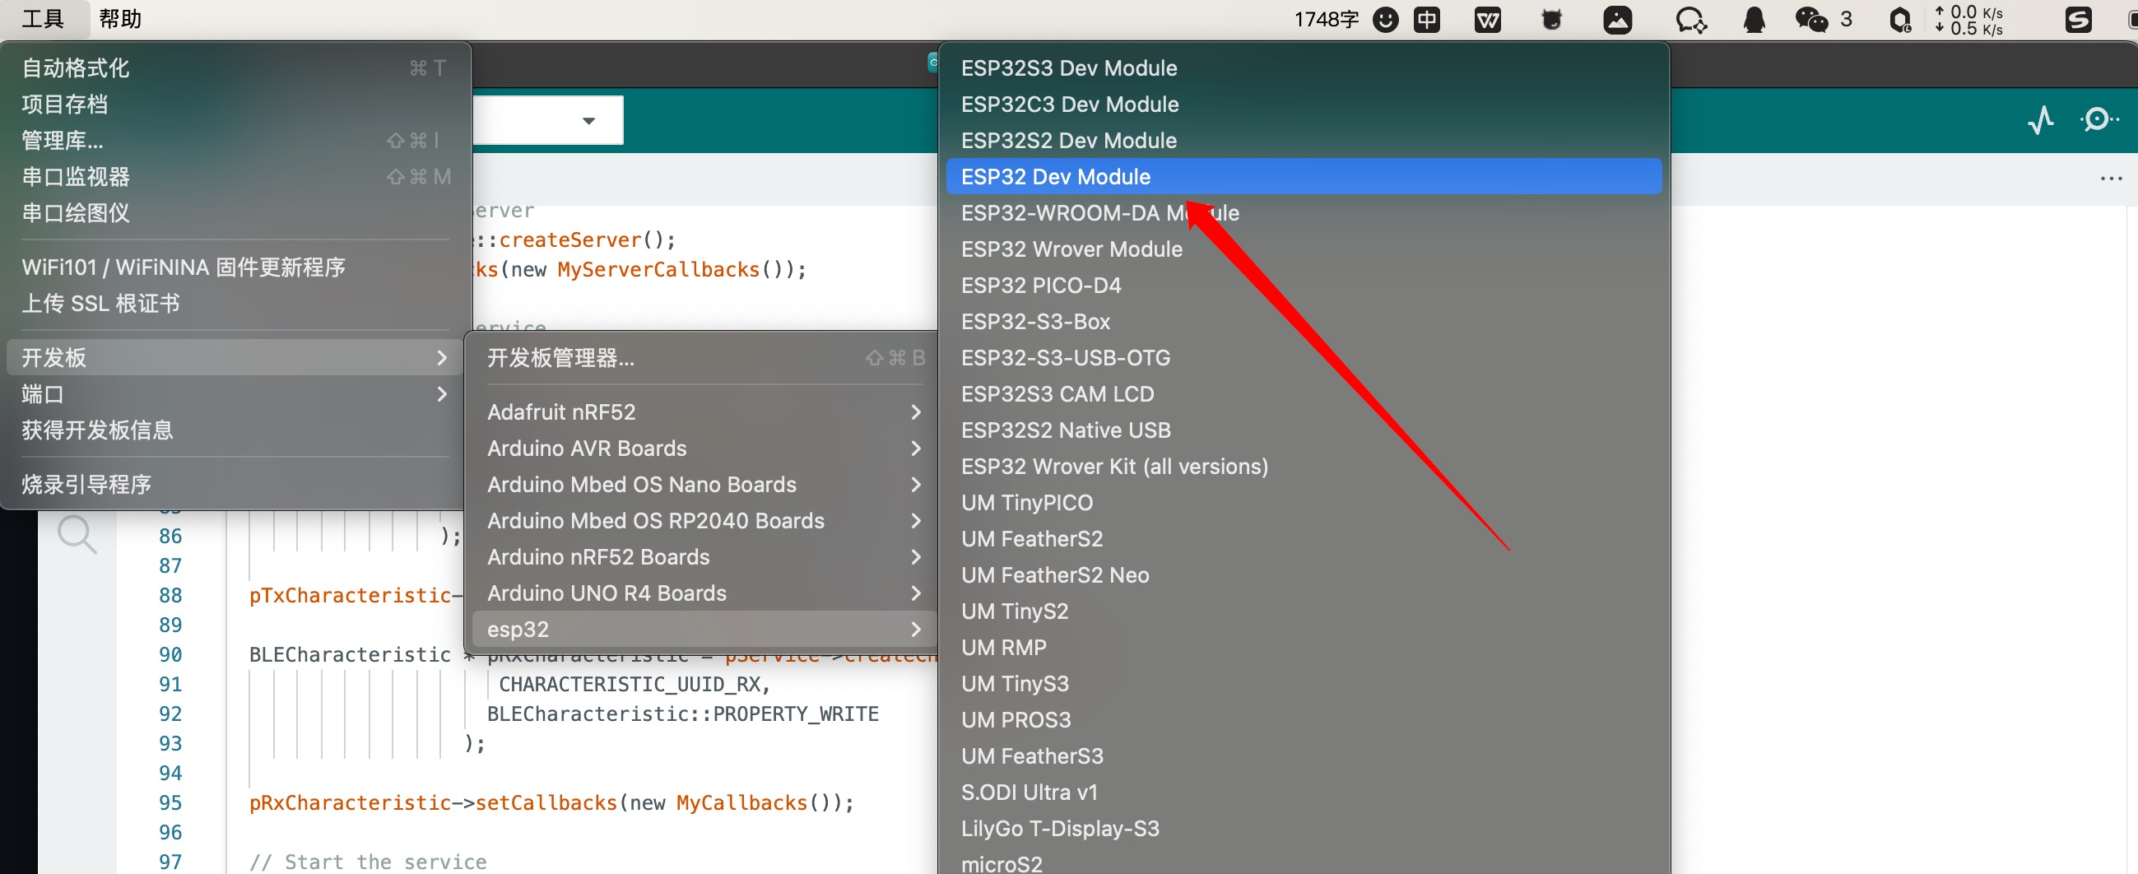Viewport: 2138px width, 874px height.
Task: Open the board selector dropdown arrow
Action: 588,120
